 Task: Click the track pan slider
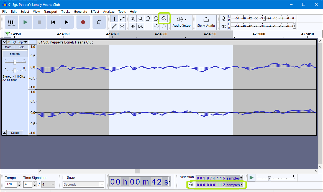15,70
